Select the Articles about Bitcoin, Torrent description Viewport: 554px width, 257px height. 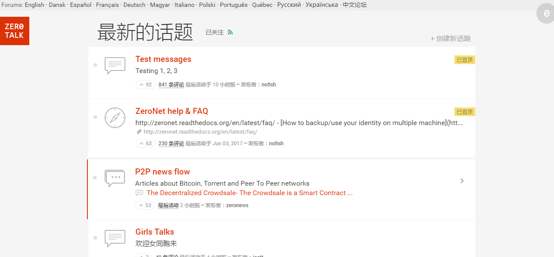point(222,184)
